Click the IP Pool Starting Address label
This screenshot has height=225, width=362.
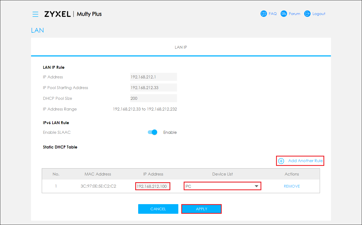[x=65, y=88]
